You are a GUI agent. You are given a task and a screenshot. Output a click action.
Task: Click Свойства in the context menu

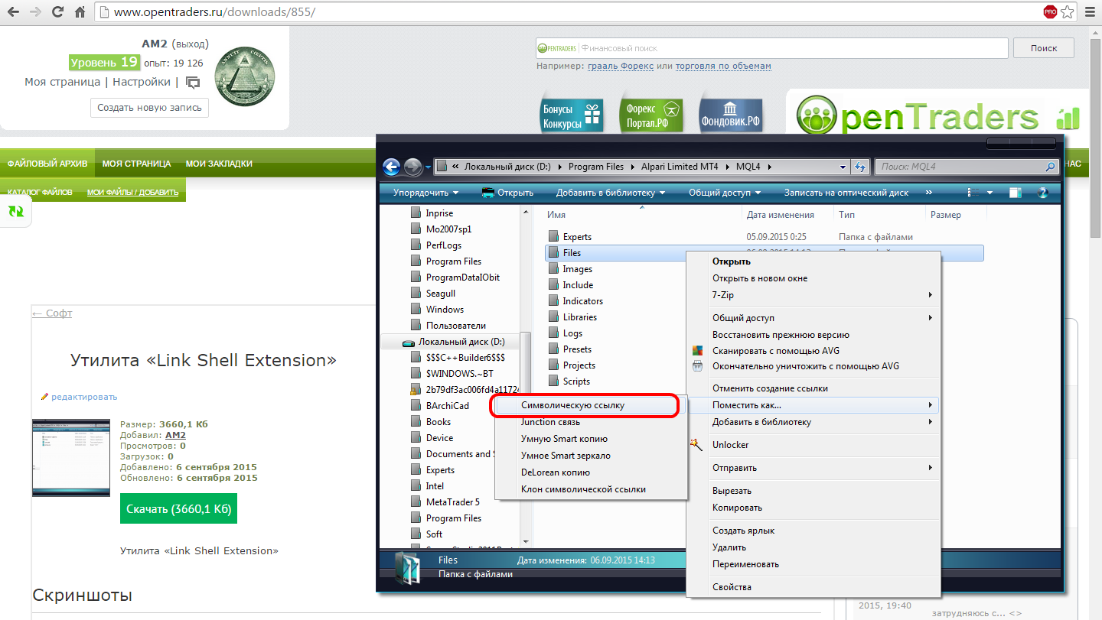813,587
